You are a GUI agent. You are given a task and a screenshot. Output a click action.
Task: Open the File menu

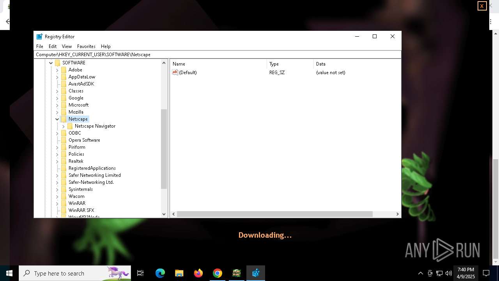[40, 46]
